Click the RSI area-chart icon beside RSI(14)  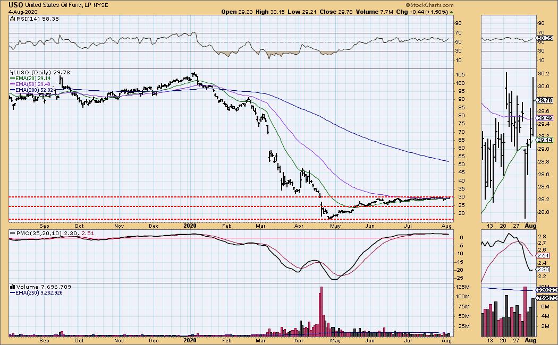coord(12,19)
